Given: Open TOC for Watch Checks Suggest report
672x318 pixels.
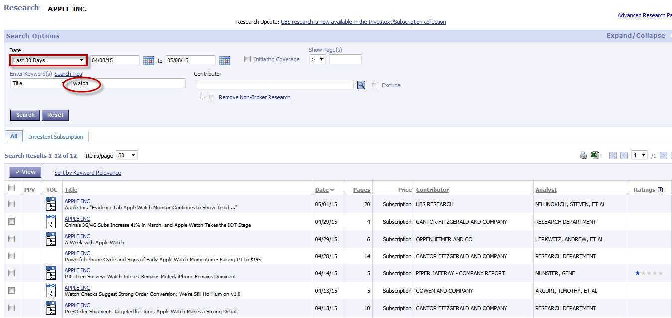Looking at the screenshot, I should 51,290.
